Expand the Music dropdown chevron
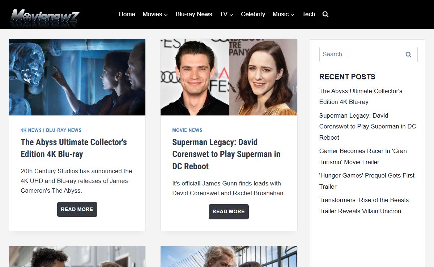This screenshot has height=267, width=434. [292, 15]
